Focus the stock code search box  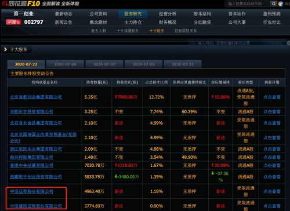pyautogui.click(x=248, y=3)
